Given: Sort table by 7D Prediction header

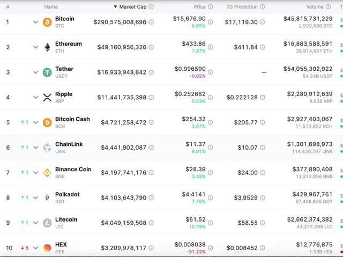Looking at the screenshot, I should (x=242, y=7).
